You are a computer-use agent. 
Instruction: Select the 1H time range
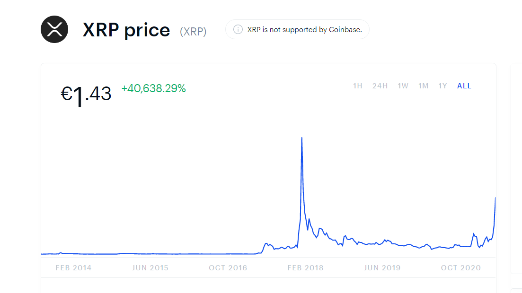tap(357, 86)
